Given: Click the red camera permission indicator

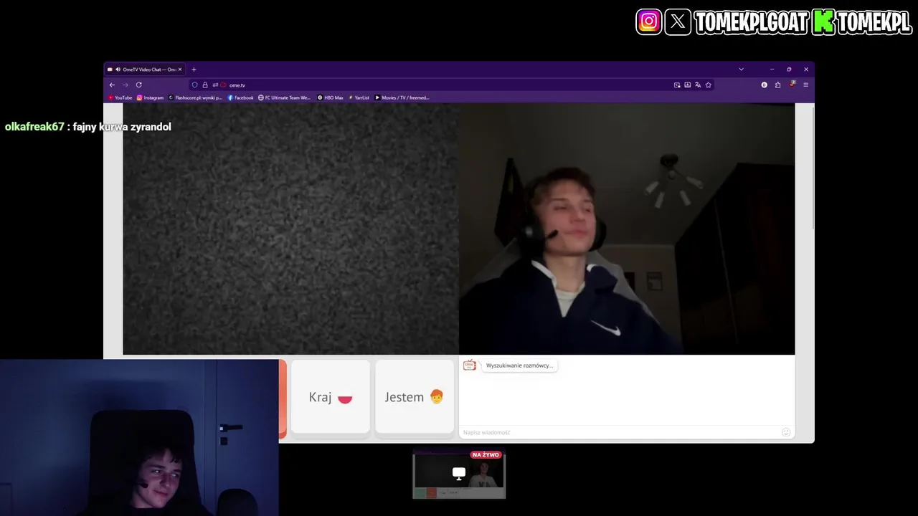Looking at the screenshot, I should [x=224, y=85].
